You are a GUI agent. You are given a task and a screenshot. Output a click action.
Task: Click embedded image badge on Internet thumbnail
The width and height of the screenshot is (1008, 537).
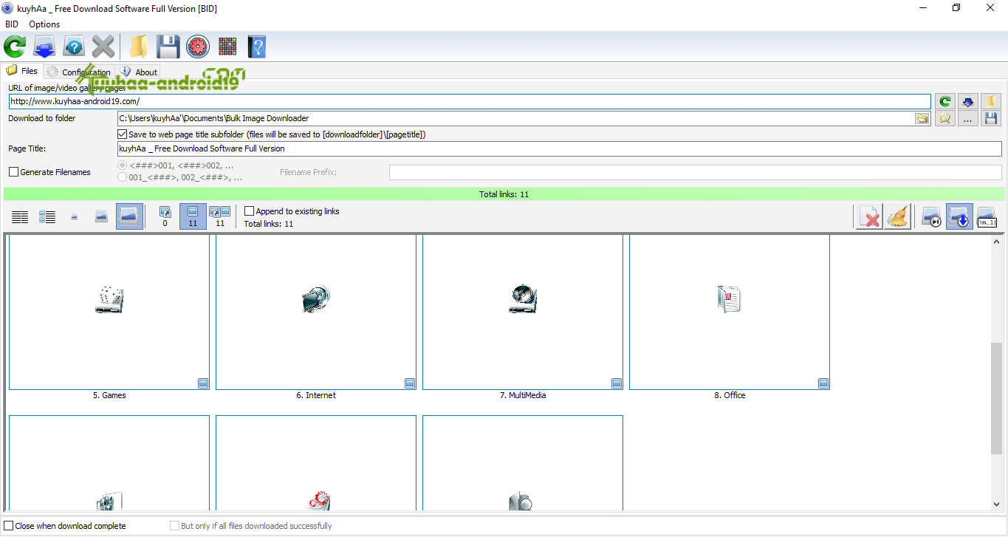(x=410, y=383)
